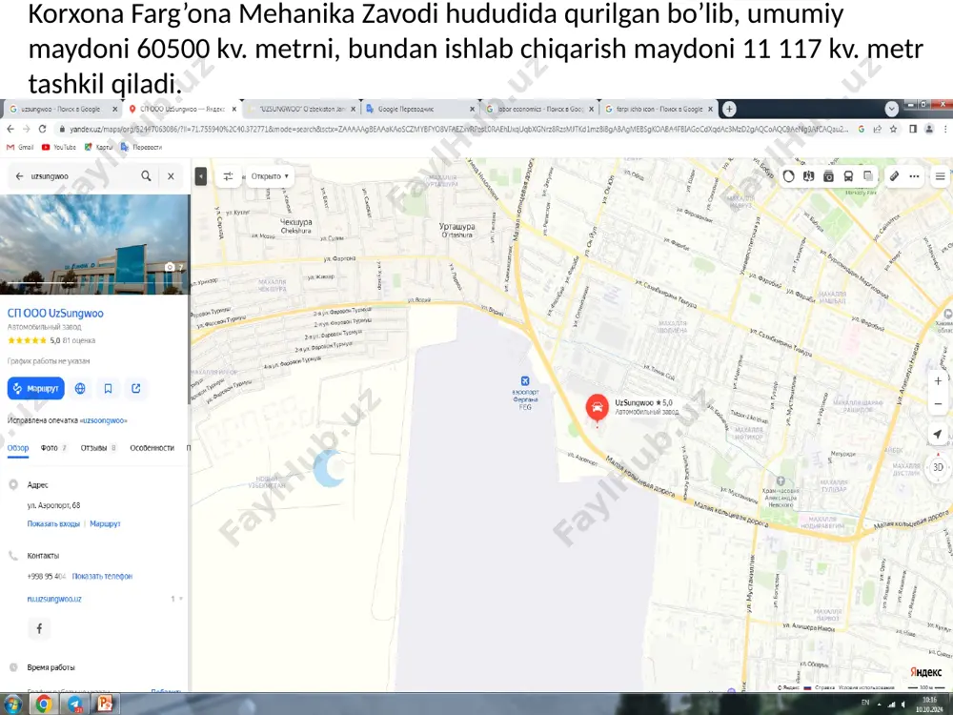Click the search magnifier icon in Yandex Maps
The width and height of the screenshot is (953, 715).
point(146,175)
